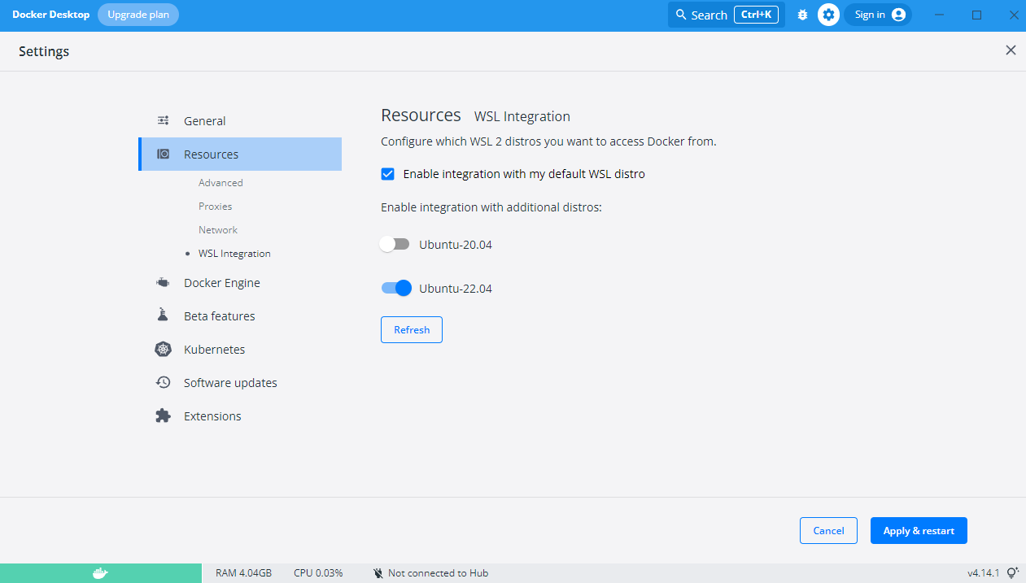Click the Ubuntu-22.04 distro label
Image resolution: width=1026 pixels, height=583 pixels.
click(x=456, y=288)
